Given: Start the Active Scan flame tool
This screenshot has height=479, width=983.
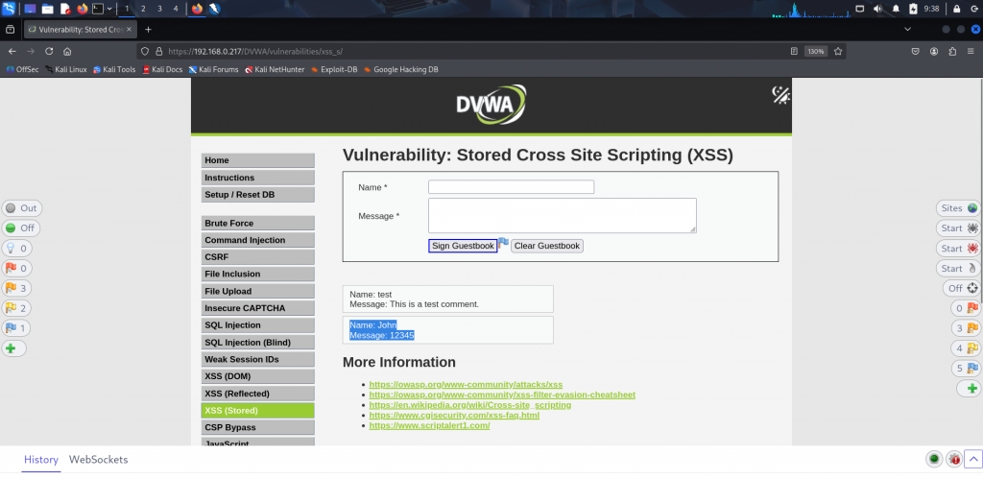Looking at the screenshot, I should [x=959, y=269].
